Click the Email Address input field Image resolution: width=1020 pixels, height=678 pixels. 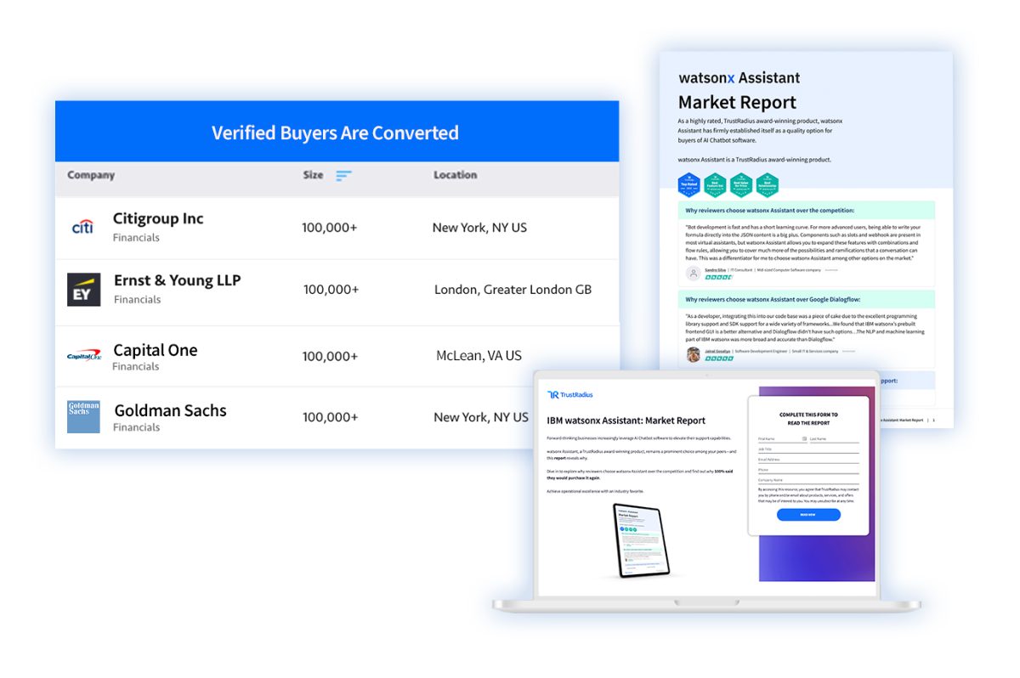pos(808,460)
